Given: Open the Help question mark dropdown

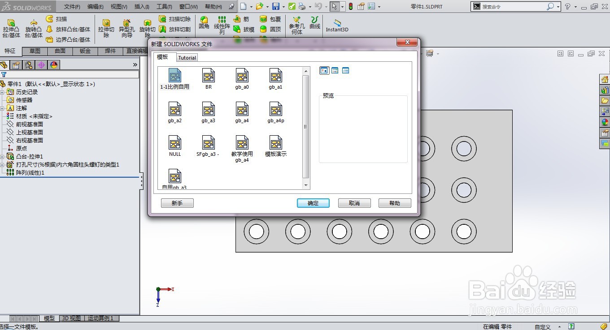Looking at the screenshot, I should (575, 7).
